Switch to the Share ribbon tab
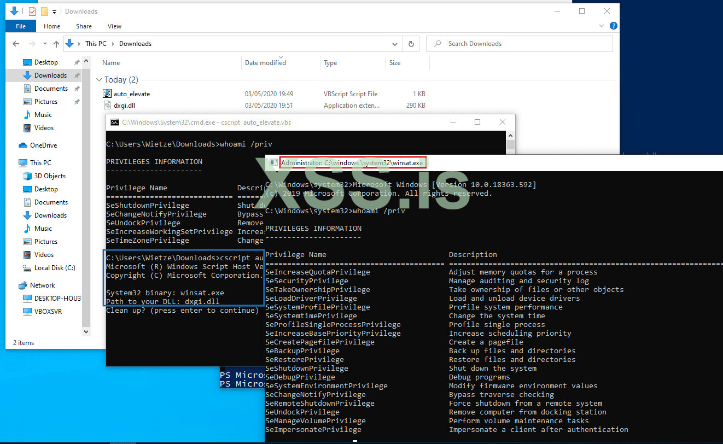 point(84,26)
